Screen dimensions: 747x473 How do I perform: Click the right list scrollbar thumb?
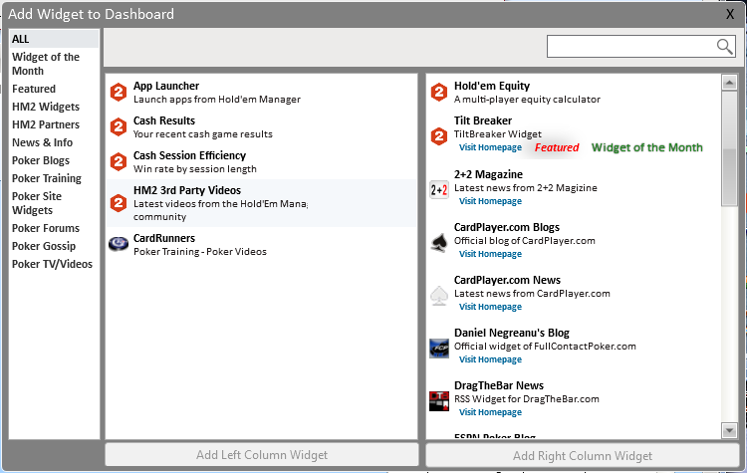coord(729,148)
